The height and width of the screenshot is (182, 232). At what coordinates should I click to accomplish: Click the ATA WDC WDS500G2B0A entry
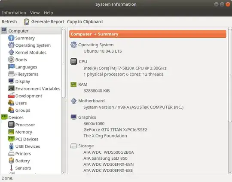pos(109,152)
